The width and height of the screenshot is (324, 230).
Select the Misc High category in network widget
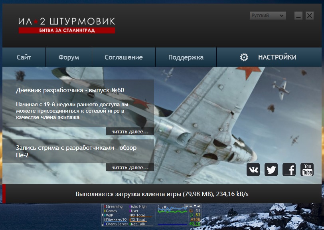[138, 206]
